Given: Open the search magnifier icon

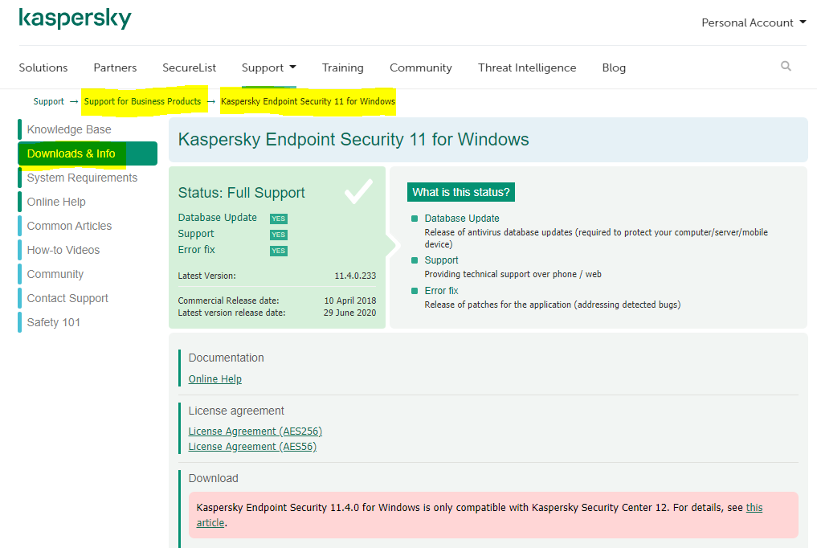Looking at the screenshot, I should coord(786,67).
